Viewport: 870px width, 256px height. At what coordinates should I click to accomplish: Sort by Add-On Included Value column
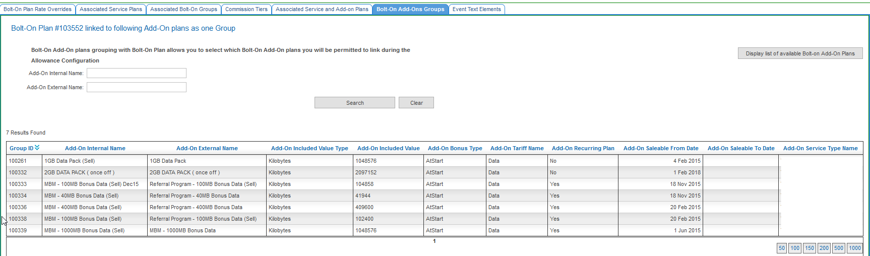(x=388, y=148)
